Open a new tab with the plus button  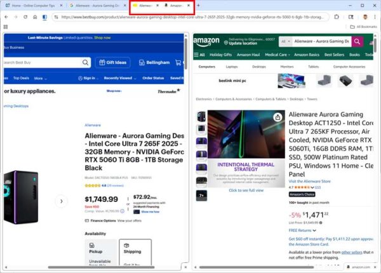point(198,5)
